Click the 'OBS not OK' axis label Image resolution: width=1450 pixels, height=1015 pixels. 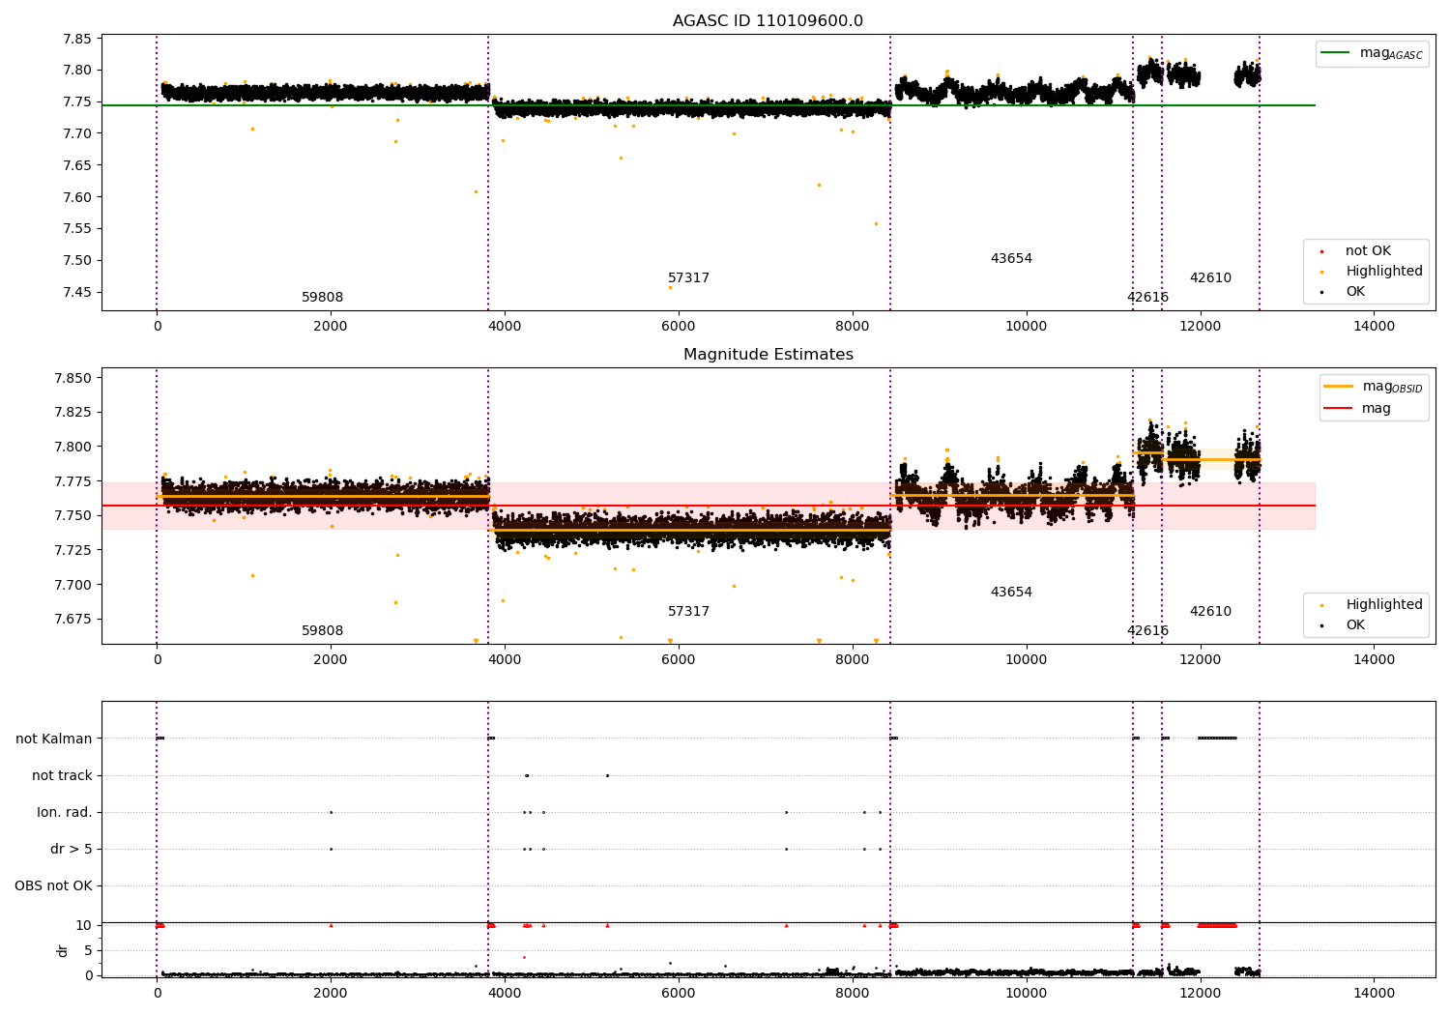pos(53,885)
